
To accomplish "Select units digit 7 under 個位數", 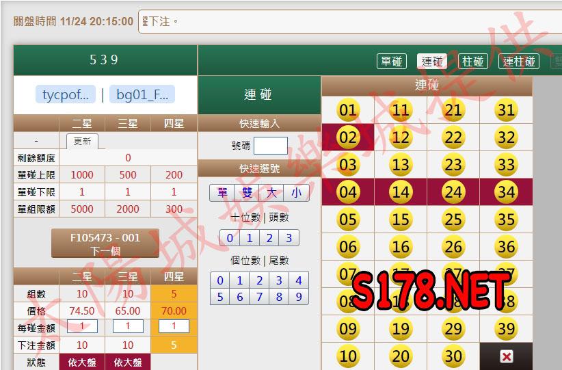I will (260, 297).
